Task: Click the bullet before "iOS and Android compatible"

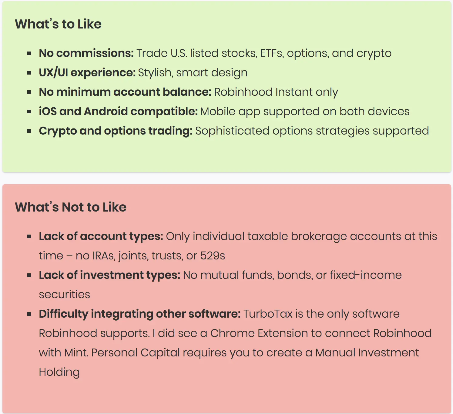Action: pos(29,112)
